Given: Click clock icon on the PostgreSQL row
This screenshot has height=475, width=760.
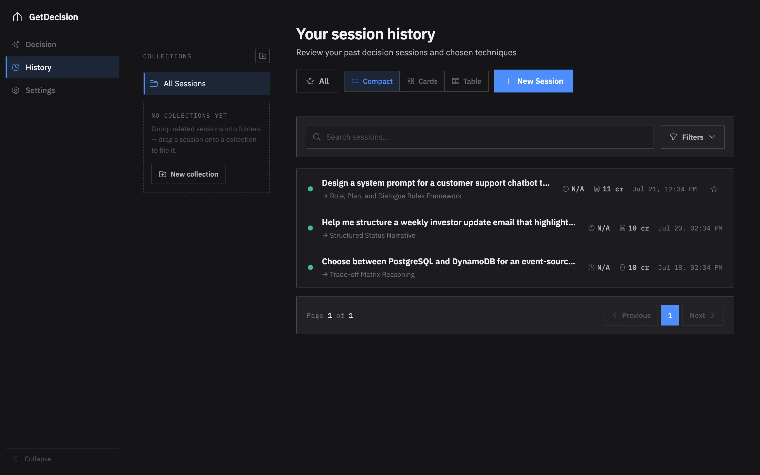Looking at the screenshot, I should click(591, 267).
